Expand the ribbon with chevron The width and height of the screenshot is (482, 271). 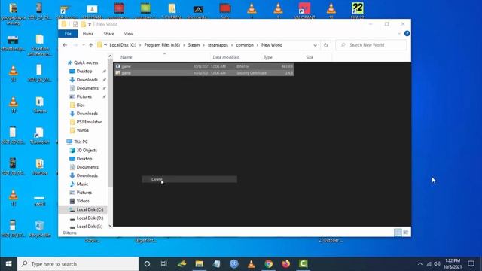point(399,33)
